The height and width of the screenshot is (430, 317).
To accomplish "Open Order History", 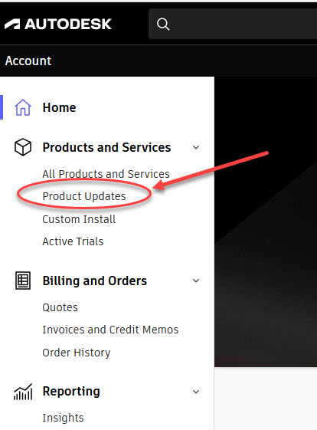I will coord(77,353).
